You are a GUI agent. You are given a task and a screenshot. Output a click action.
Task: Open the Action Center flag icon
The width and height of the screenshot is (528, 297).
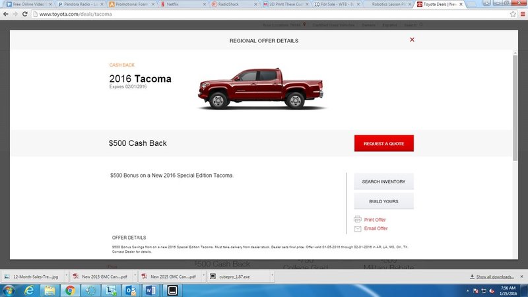[x=476, y=291]
